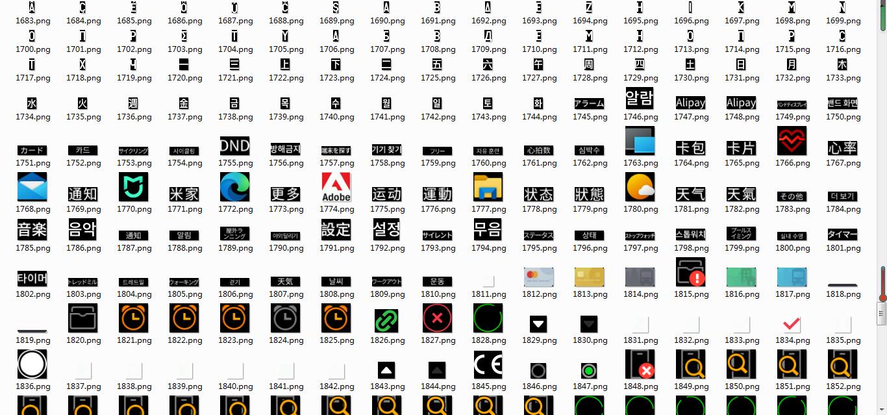Select the phone search icon 1849.png
Screen dimensions: 887x415
coord(690,364)
